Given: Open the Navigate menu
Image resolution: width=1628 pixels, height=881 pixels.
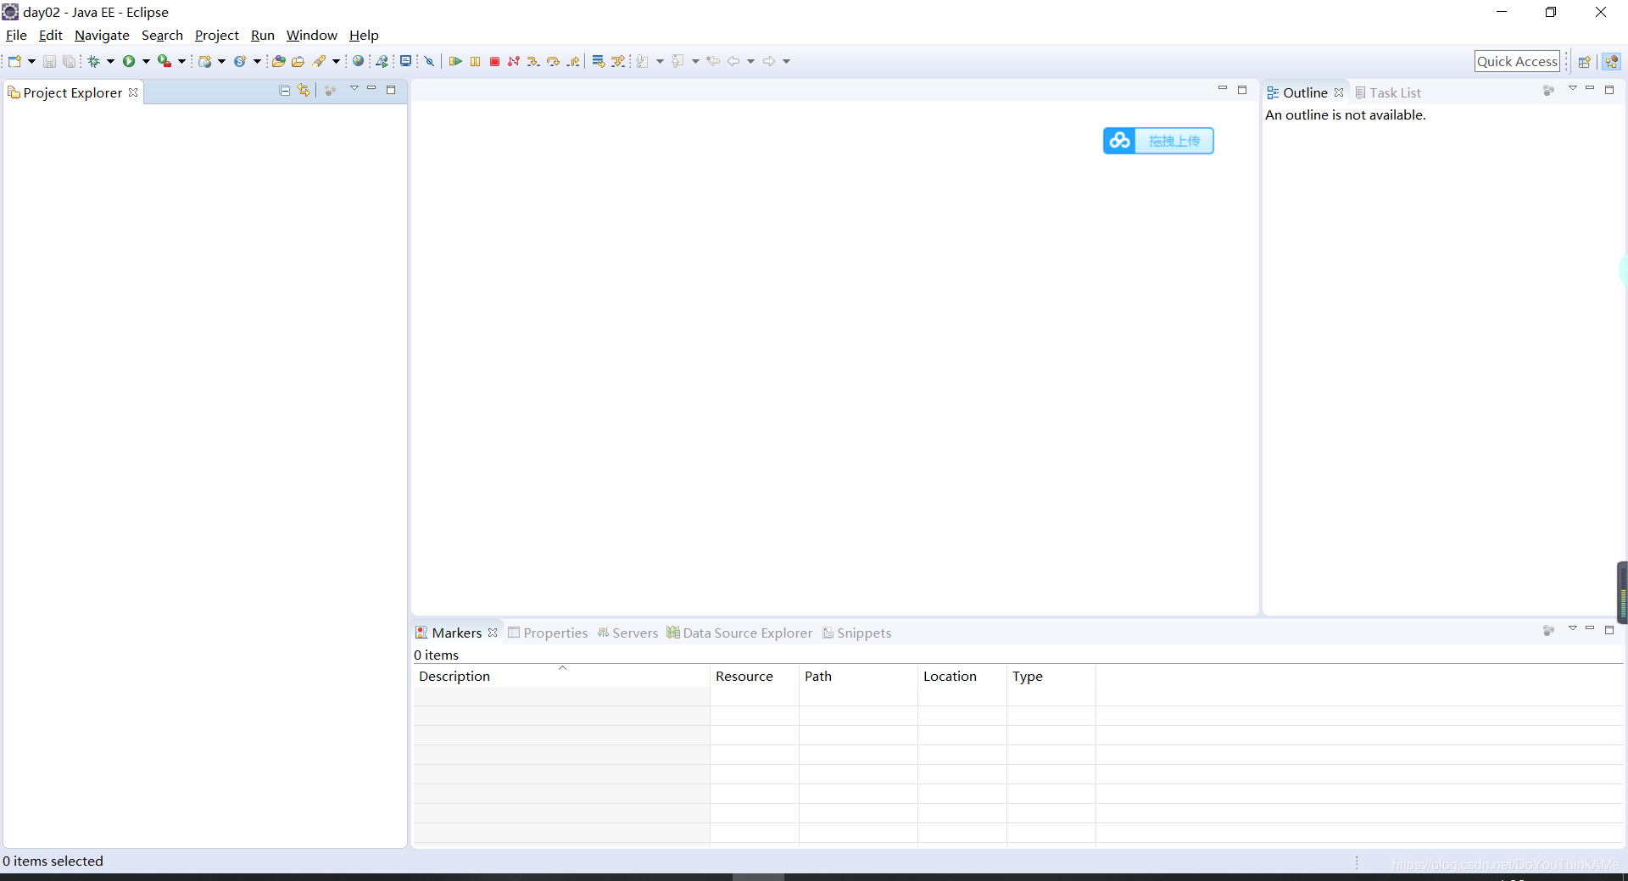Looking at the screenshot, I should (102, 35).
